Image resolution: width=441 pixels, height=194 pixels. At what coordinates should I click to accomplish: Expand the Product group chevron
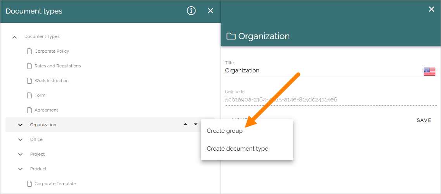point(20,169)
